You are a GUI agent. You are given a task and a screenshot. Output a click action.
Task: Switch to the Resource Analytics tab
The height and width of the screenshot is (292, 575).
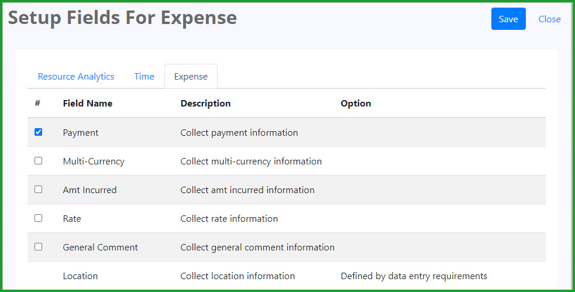76,76
